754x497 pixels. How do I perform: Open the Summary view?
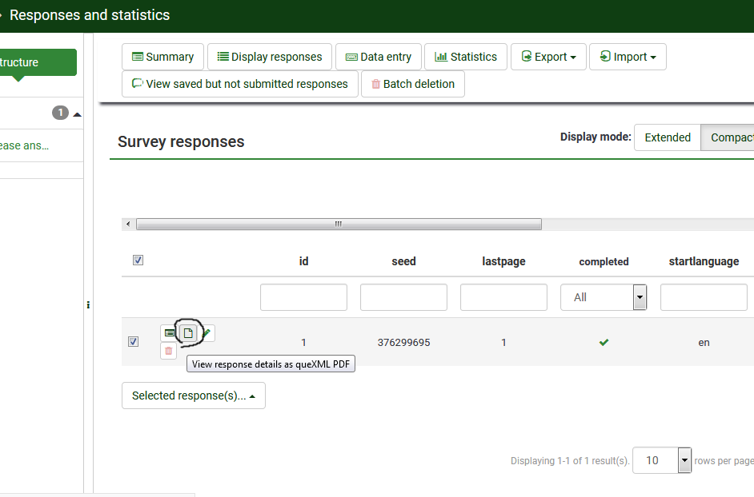162,57
